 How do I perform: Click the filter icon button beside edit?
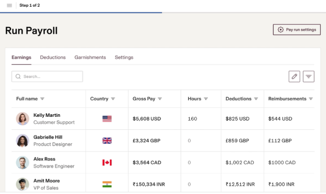(309, 77)
